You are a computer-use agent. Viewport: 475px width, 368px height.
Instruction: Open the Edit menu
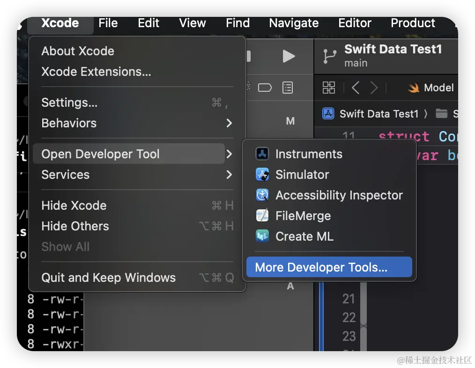click(148, 23)
